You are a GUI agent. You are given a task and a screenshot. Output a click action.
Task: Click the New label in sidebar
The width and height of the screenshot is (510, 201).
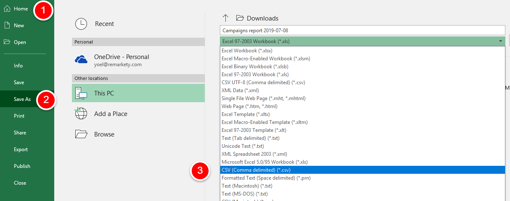[19, 26]
